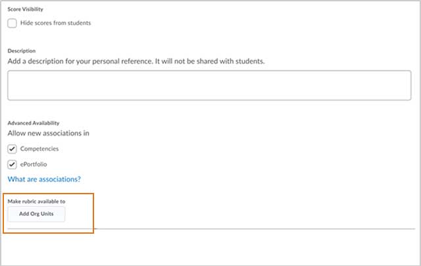Click the Add Org Units button

point(36,214)
